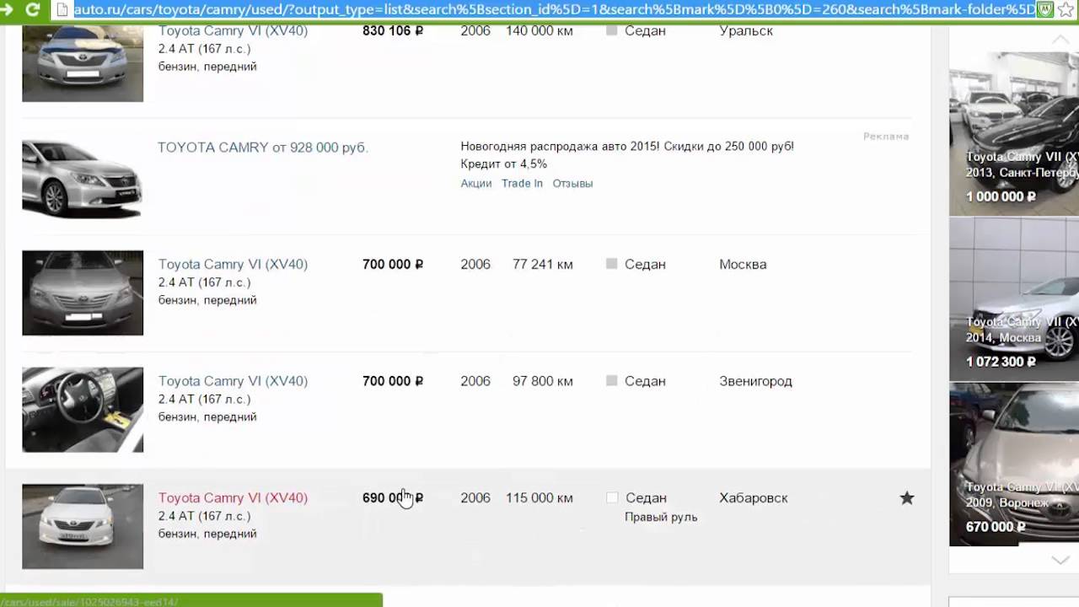
Task: Reload the page with refresh icon
Action: [x=32, y=9]
